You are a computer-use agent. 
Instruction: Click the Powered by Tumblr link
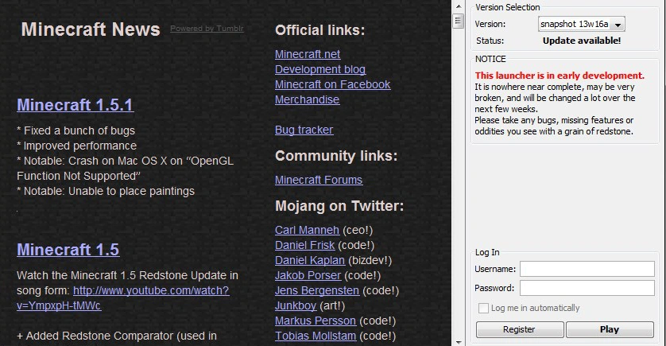pyautogui.click(x=207, y=29)
